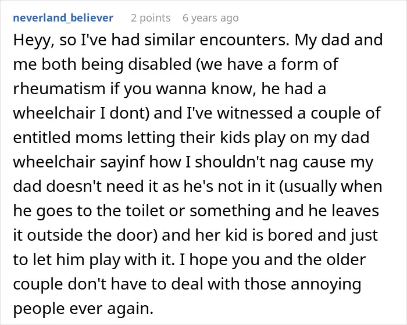This screenshot has width=407, height=325.
Task: Click the phrase 'entitled moms'
Action: (x=67, y=138)
